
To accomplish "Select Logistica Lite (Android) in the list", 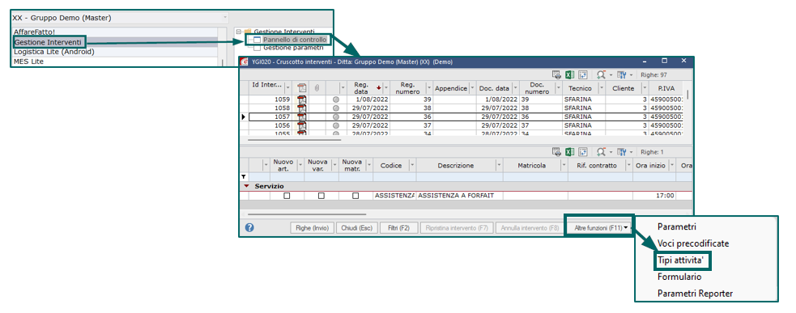I will 116,52.
